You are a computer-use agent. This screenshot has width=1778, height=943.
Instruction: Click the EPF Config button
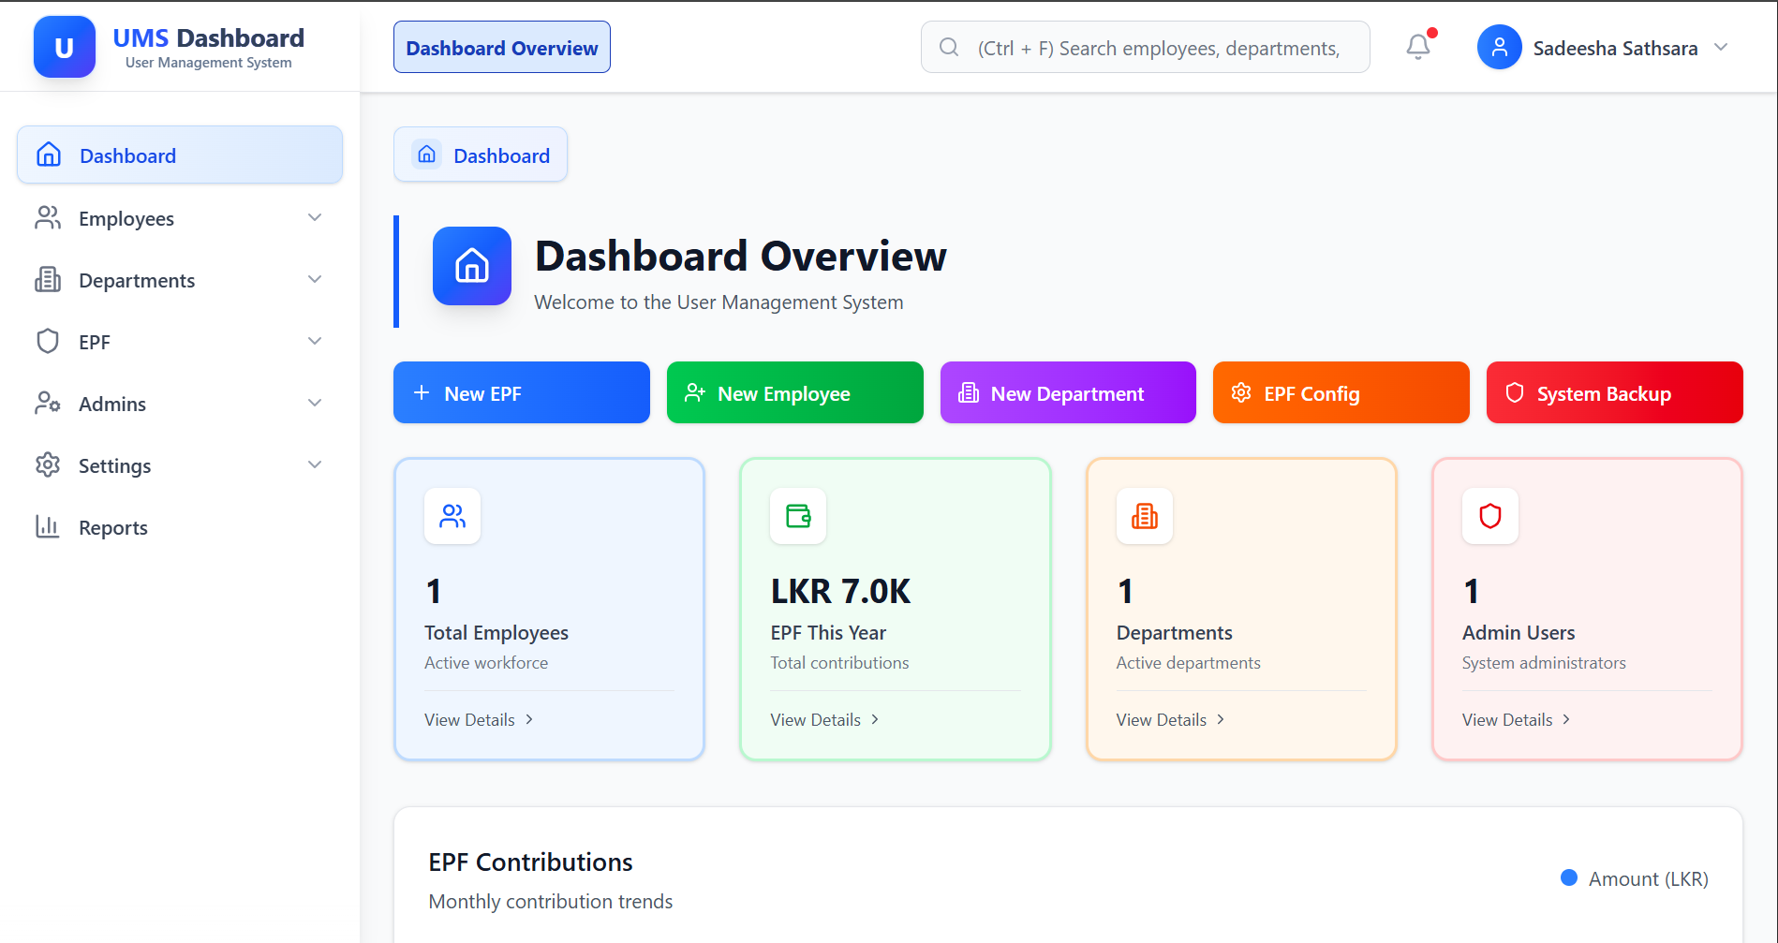point(1341,392)
